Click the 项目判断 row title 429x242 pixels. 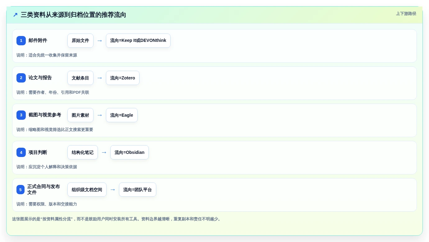38,152
